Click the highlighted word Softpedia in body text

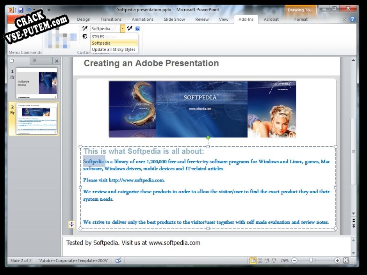(x=93, y=161)
